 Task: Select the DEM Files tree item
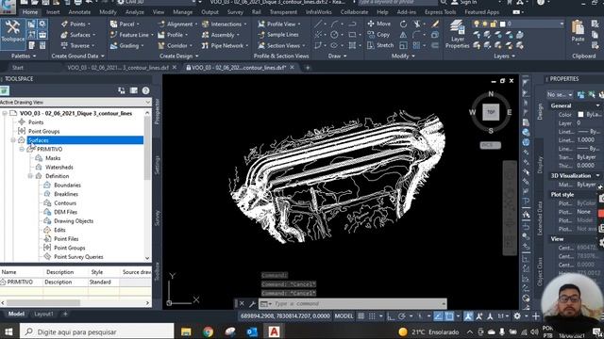[x=65, y=212]
